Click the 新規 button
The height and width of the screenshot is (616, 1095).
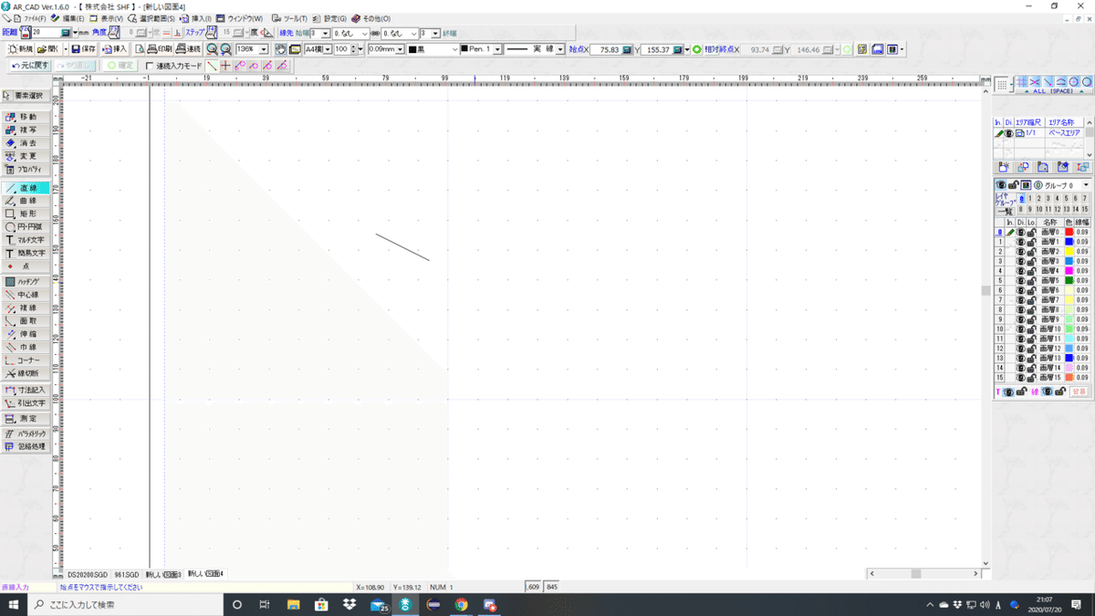(19, 49)
